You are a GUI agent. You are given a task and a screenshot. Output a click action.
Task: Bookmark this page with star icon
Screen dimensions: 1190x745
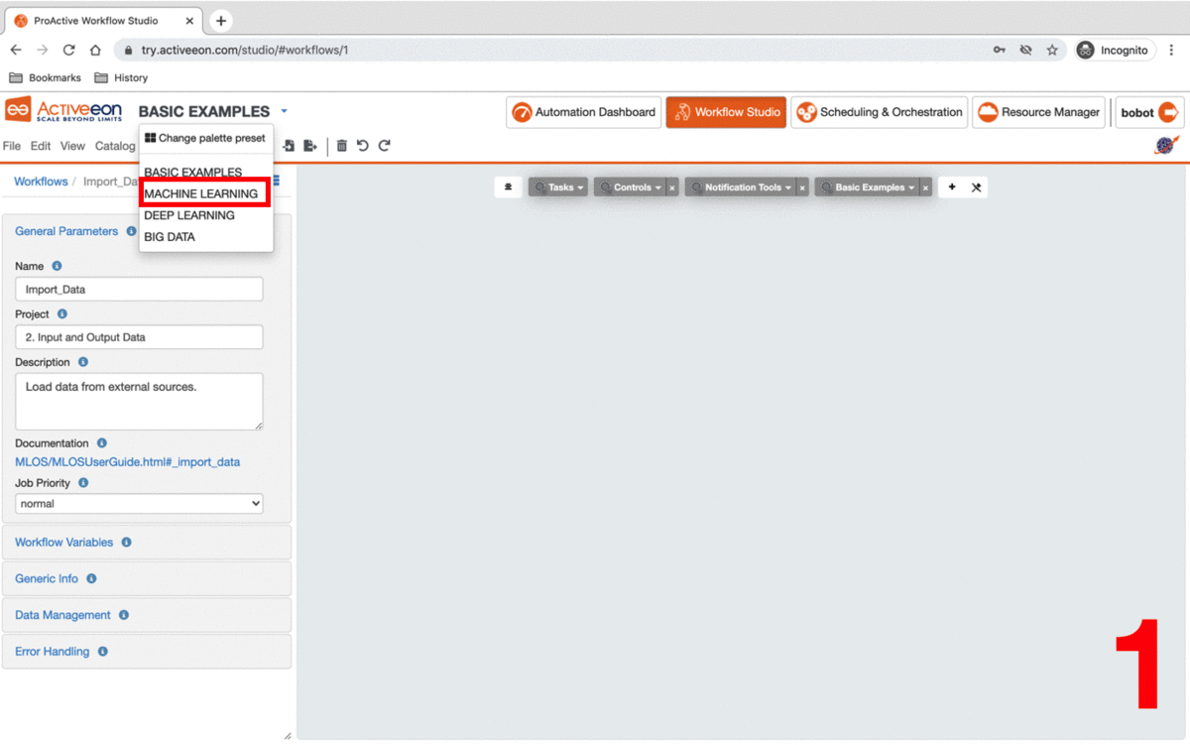pos(1052,50)
